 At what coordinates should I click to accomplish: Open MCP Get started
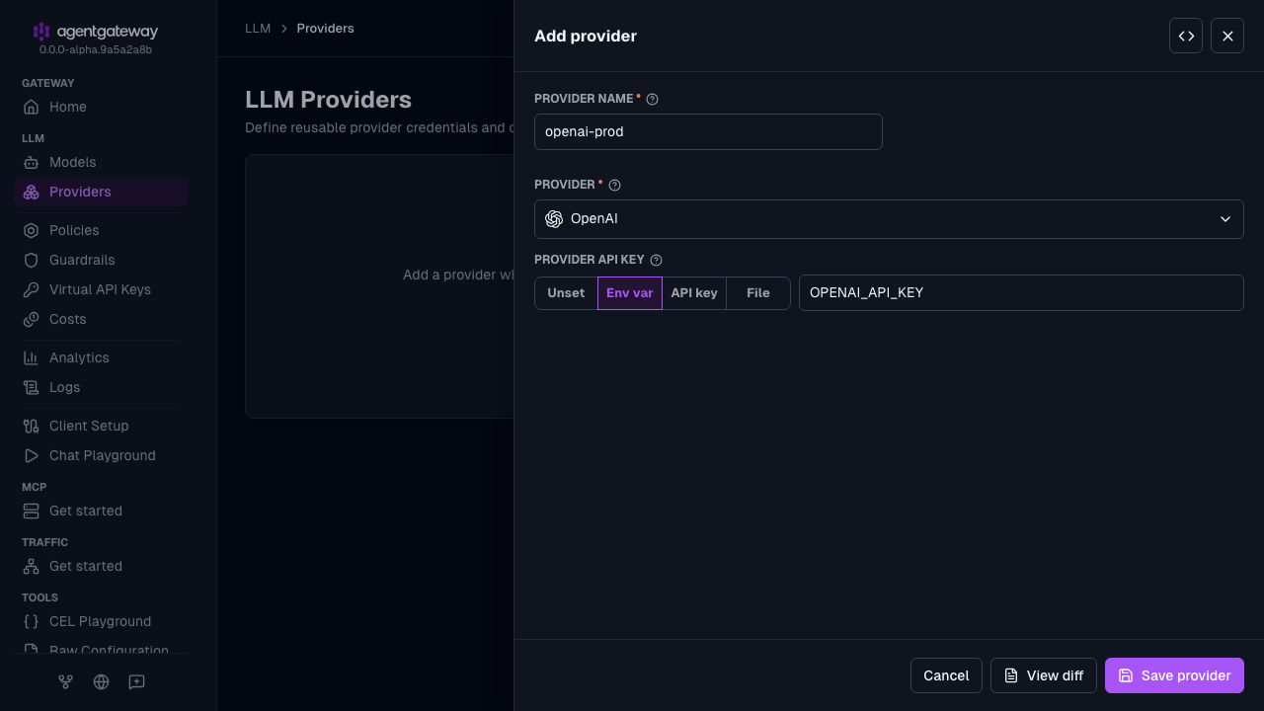click(101, 511)
